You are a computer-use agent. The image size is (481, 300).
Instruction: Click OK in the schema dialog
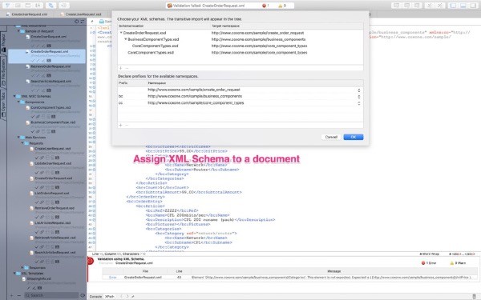coord(354,137)
